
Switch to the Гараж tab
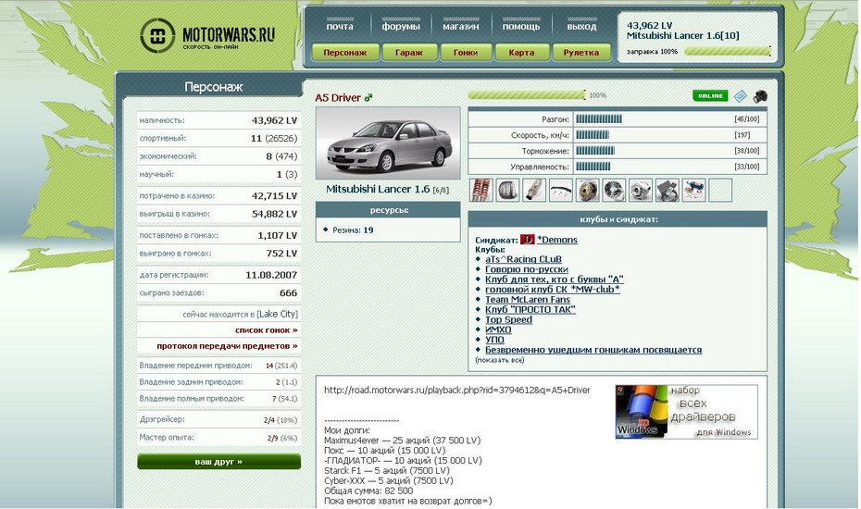coord(409,53)
